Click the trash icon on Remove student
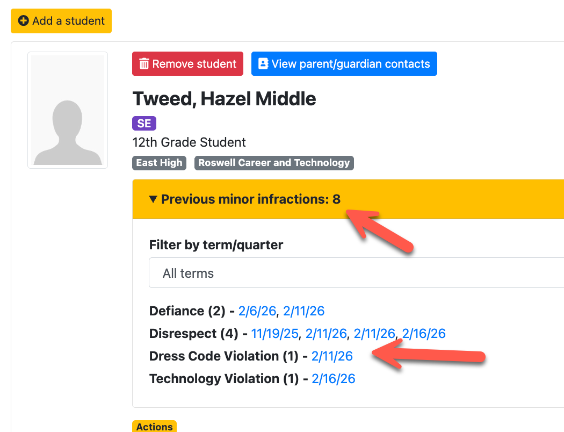564x432 pixels. [144, 64]
